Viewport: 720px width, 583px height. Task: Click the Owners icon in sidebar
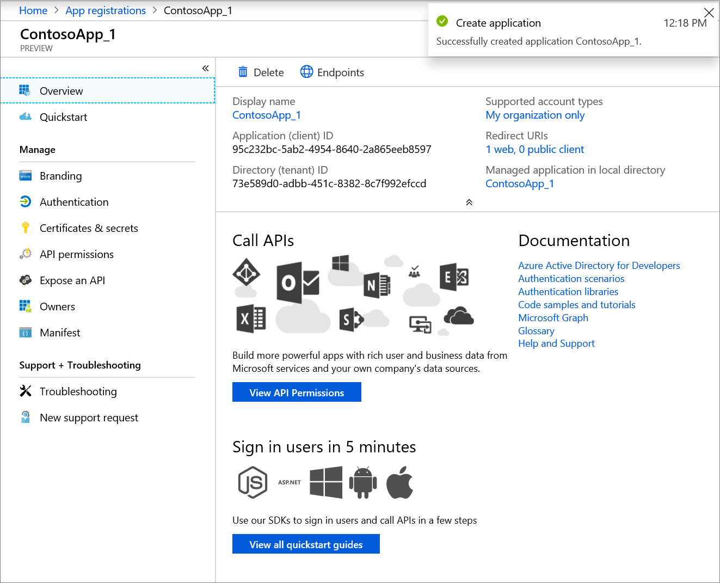[x=25, y=306]
